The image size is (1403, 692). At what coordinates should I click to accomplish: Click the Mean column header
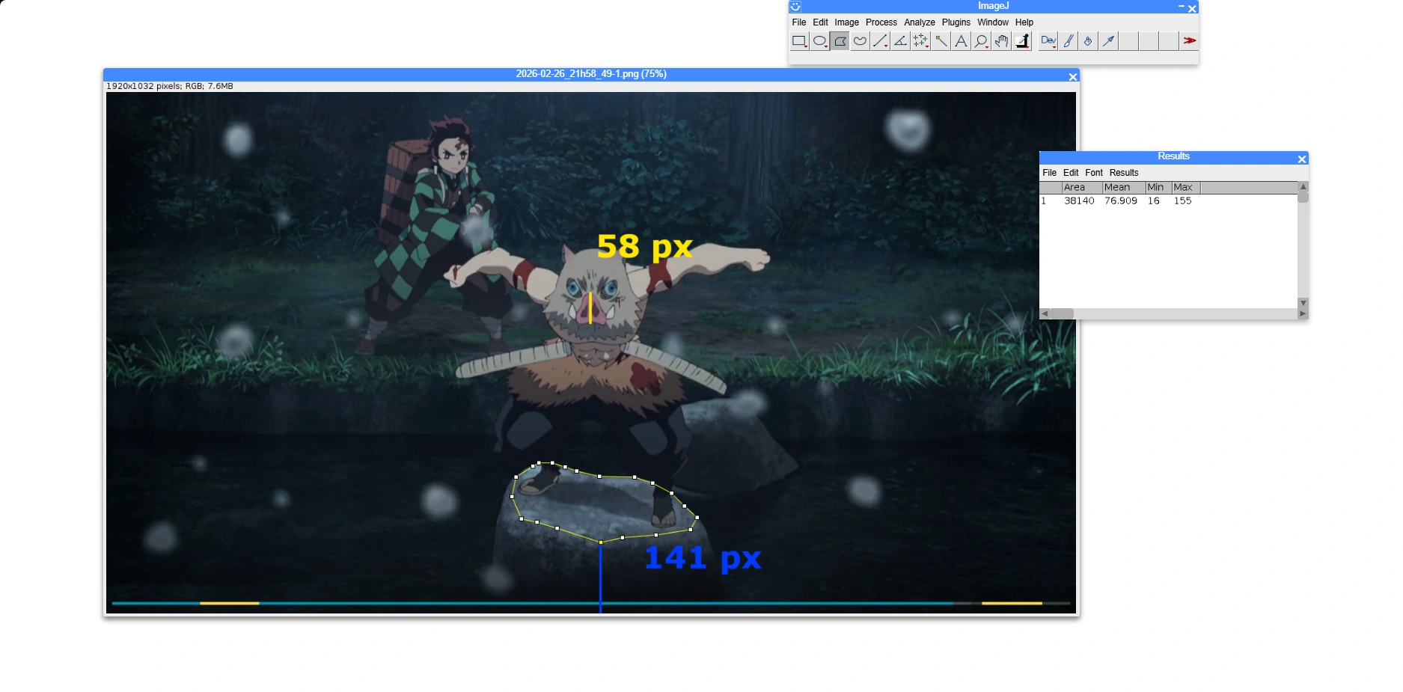pos(1124,188)
